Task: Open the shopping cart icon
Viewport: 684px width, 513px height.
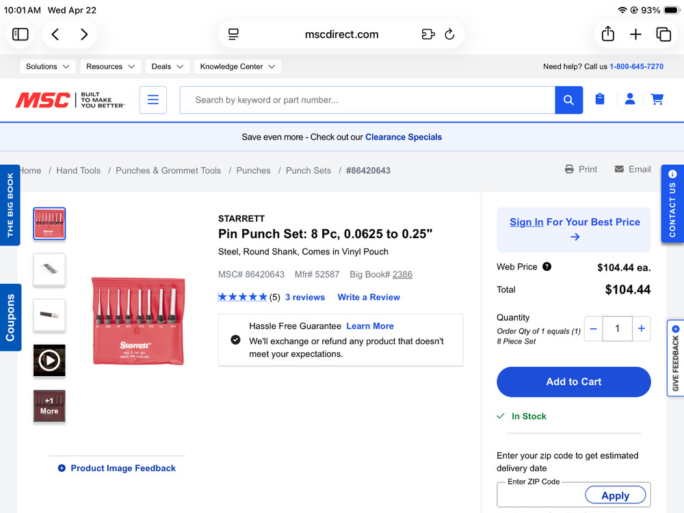Action: (657, 99)
